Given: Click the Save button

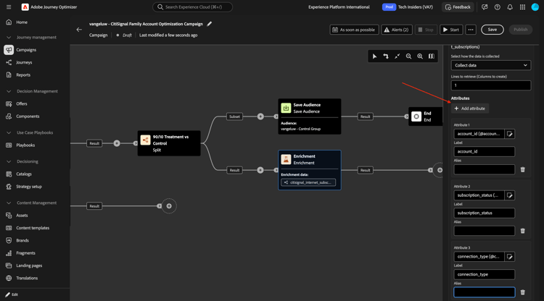Looking at the screenshot, I should pos(492,30).
